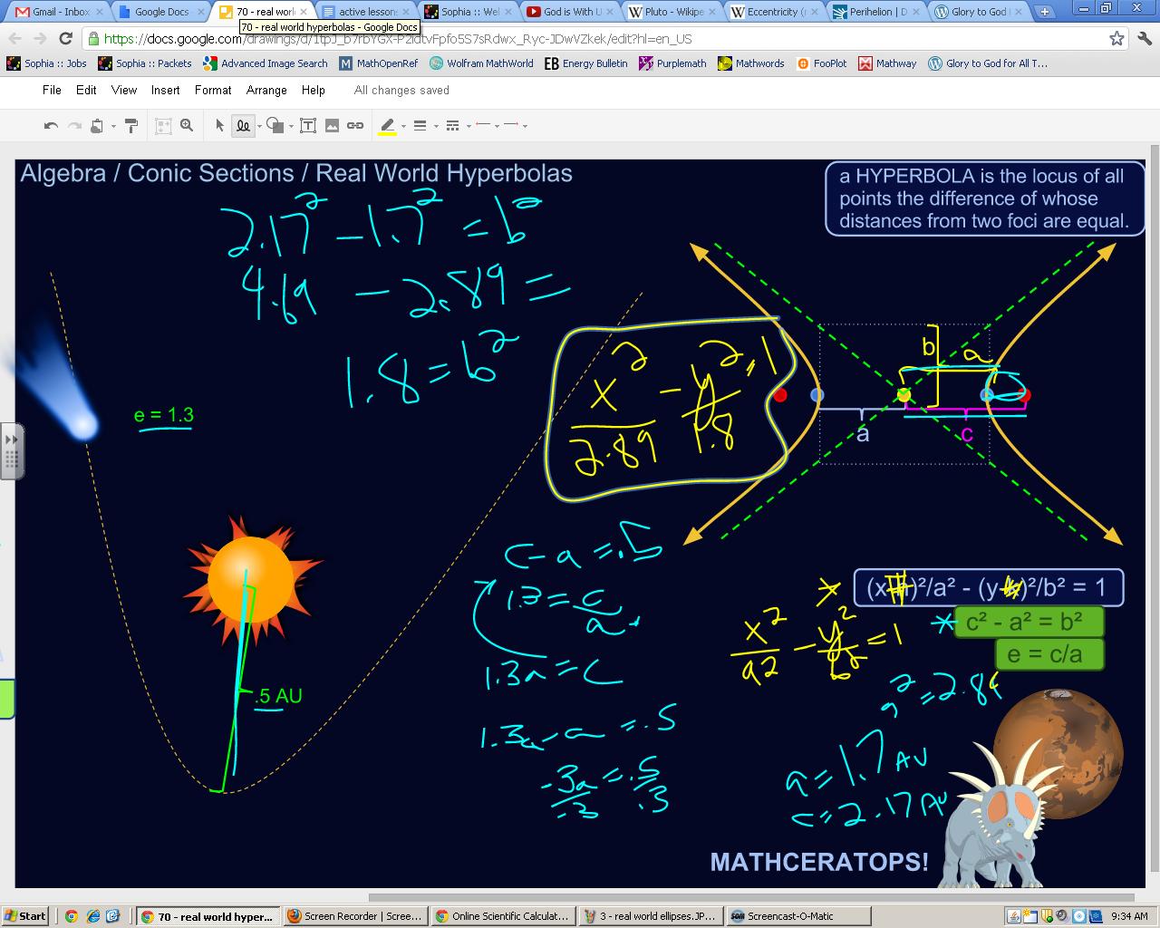The width and height of the screenshot is (1160, 928).
Task: Switch to the Gmail Inbox tab
Action: (x=60, y=12)
